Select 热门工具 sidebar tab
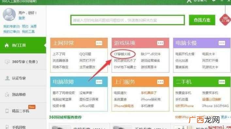231x129 pixels. pyautogui.click(x=23, y=45)
